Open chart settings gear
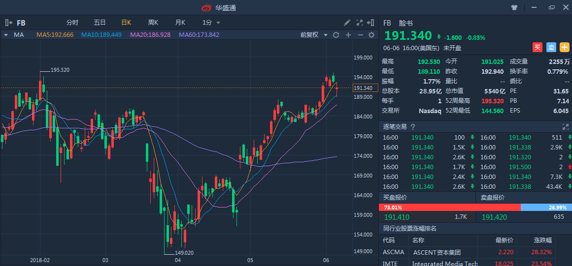The height and width of the screenshot is (266, 572). [371, 35]
